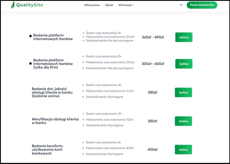Image resolution: width=230 pixels, height=164 pixels.
Task: Click star icon beside the tylko dla firm offer
Action: [30, 63]
